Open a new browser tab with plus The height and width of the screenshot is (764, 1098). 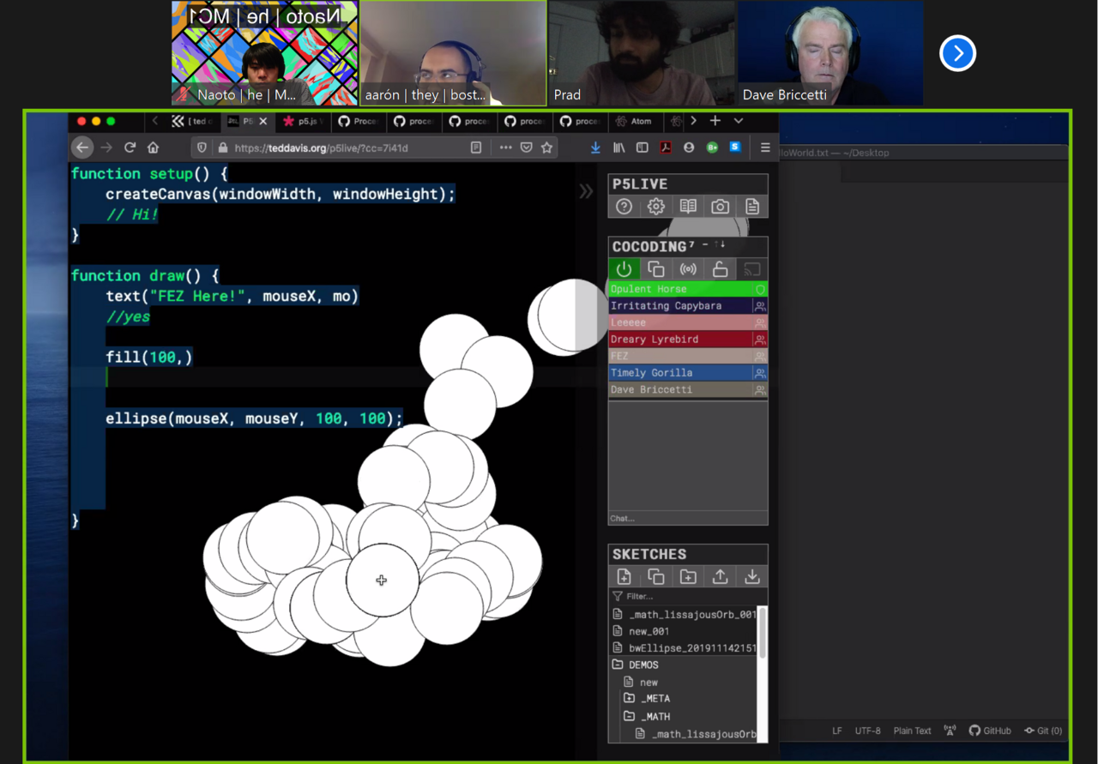point(715,121)
